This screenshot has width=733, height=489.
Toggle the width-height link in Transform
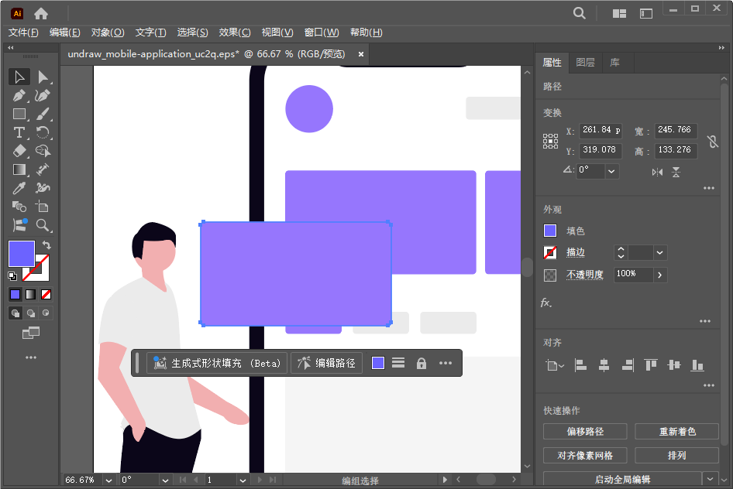tap(712, 142)
